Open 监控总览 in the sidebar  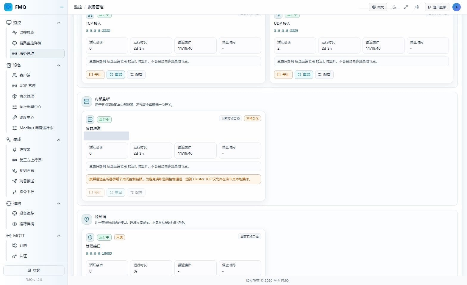click(x=37, y=32)
